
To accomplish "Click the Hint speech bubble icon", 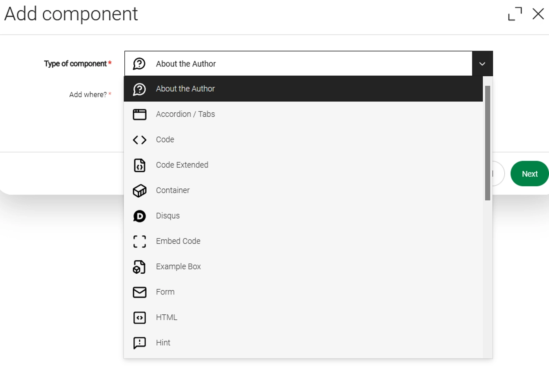I will tap(139, 343).
